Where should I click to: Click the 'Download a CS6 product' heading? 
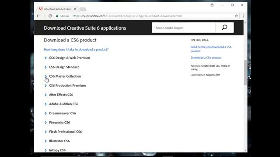70,40
